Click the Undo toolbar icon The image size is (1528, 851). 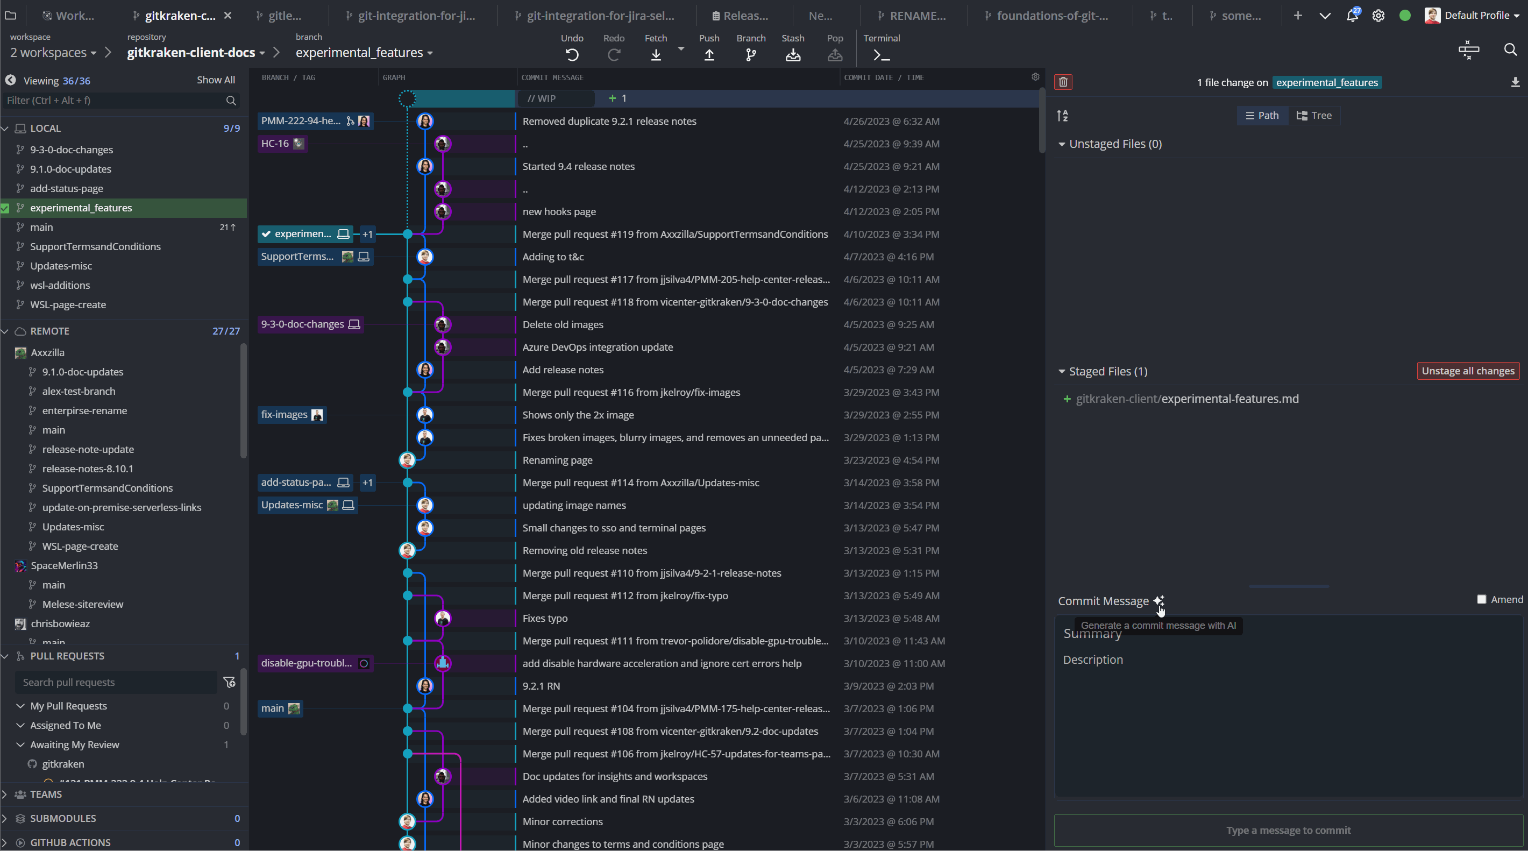coord(572,54)
